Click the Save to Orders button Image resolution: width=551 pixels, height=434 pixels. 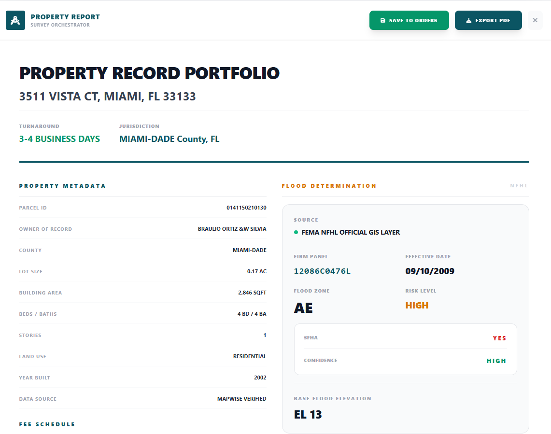click(409, 20)
